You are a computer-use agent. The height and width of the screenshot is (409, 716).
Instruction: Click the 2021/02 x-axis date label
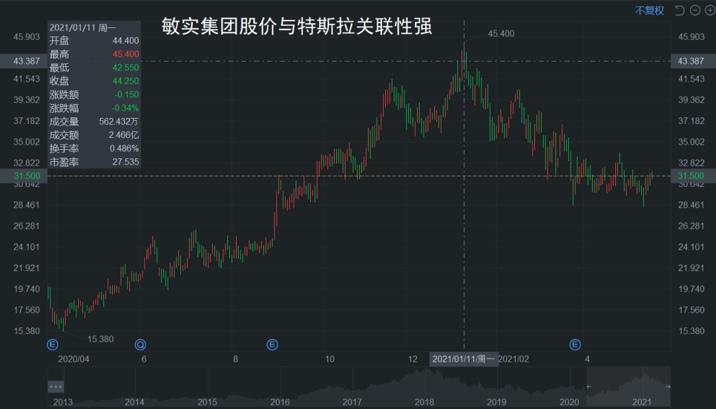513,359
